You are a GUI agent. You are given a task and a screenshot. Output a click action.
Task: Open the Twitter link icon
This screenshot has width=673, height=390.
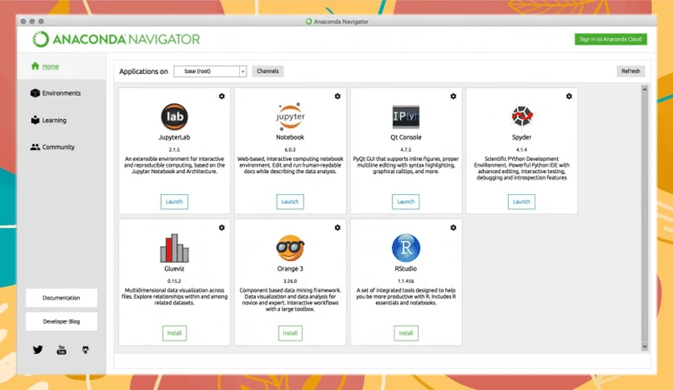[38, 350]
